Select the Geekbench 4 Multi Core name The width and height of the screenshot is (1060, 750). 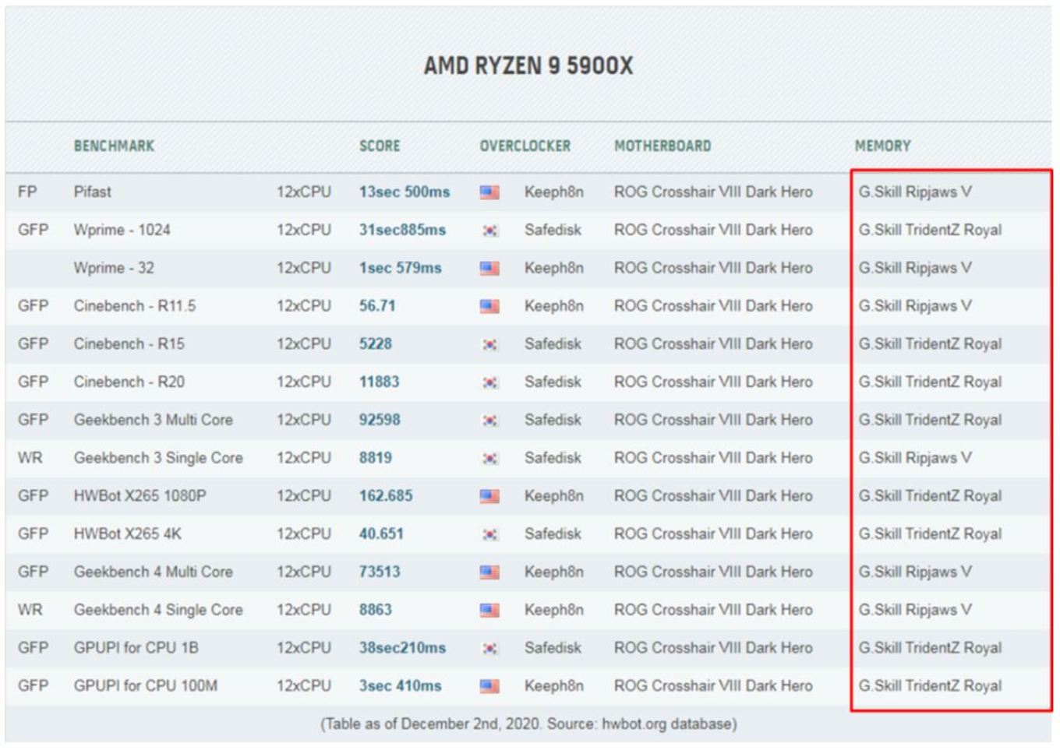tap(154, 572)
